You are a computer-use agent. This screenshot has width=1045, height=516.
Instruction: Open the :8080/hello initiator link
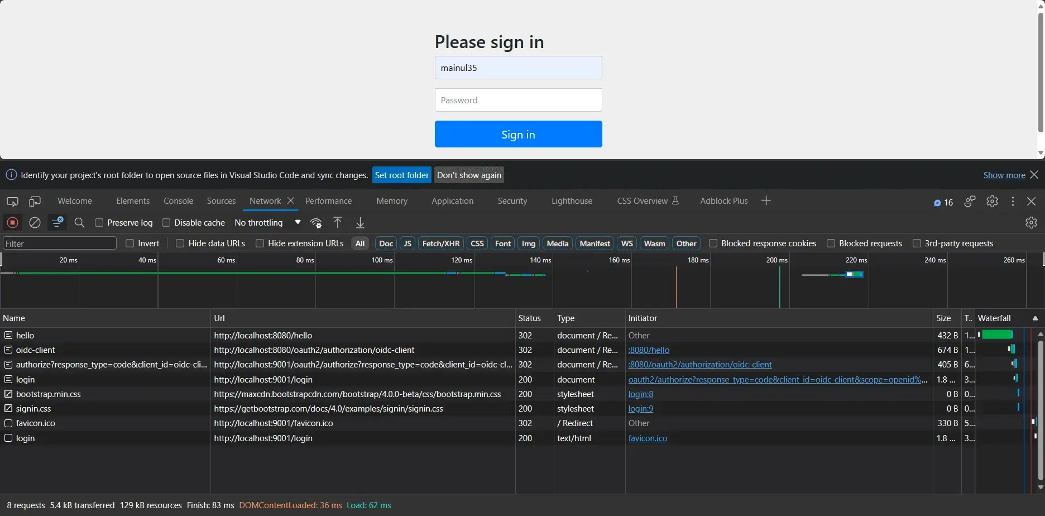click(x=649, y=350)
